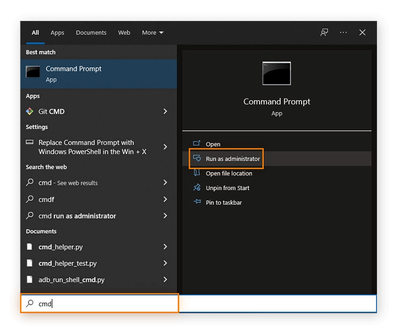Image resolution: width=397 pixels, height=335 pixels.
Task: Expand the Replace Command Prompt setting arrow
Action: tap(165, 147)
